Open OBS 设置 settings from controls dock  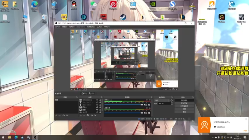click(x=184, y=109)
